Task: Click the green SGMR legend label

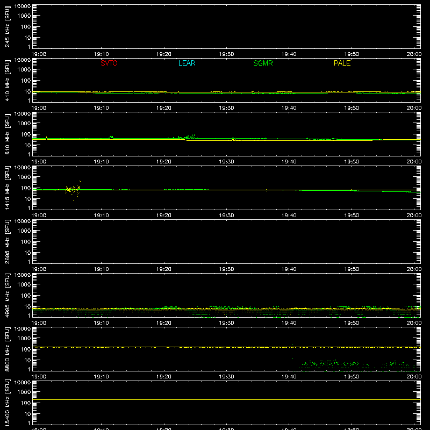Action: coord(263,63)
